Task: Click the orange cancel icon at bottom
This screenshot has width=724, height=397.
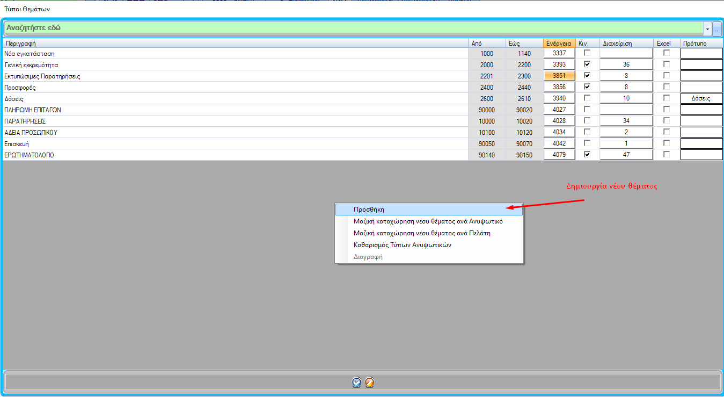Action: click(x=369, y=382)
